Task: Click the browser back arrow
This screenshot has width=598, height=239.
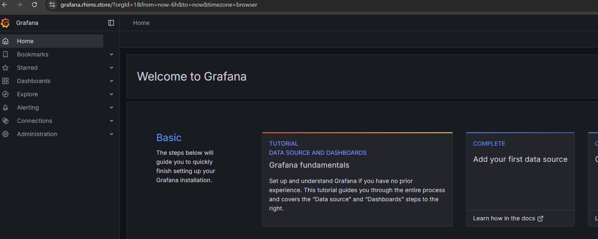Action: [x=5, y=5]
